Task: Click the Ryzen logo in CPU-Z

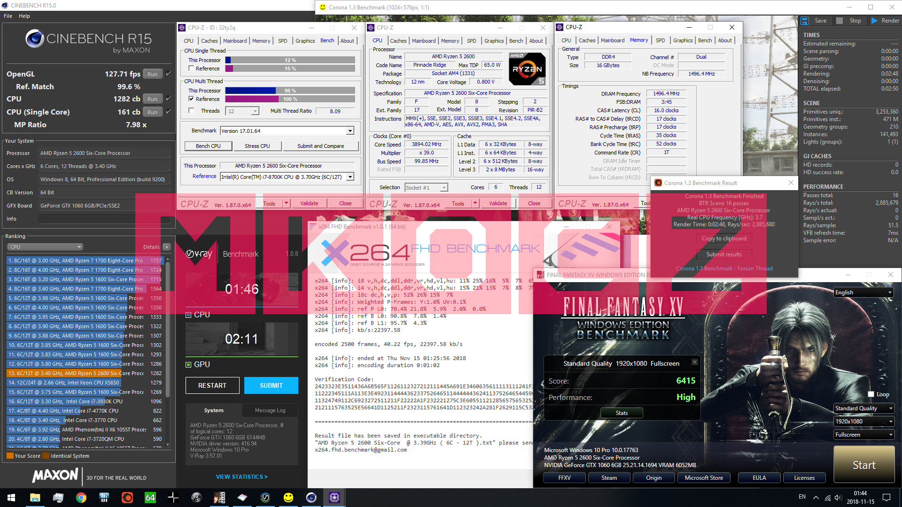Action: [x=527, y=69]
